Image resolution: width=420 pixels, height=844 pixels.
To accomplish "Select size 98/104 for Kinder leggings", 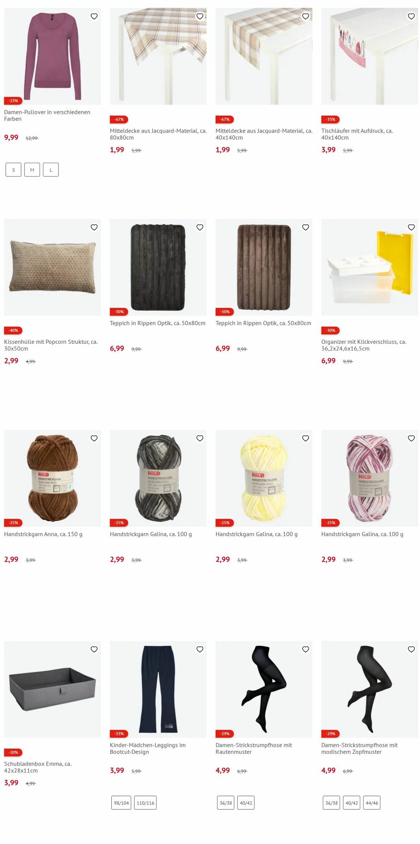I will pos(121,803).
